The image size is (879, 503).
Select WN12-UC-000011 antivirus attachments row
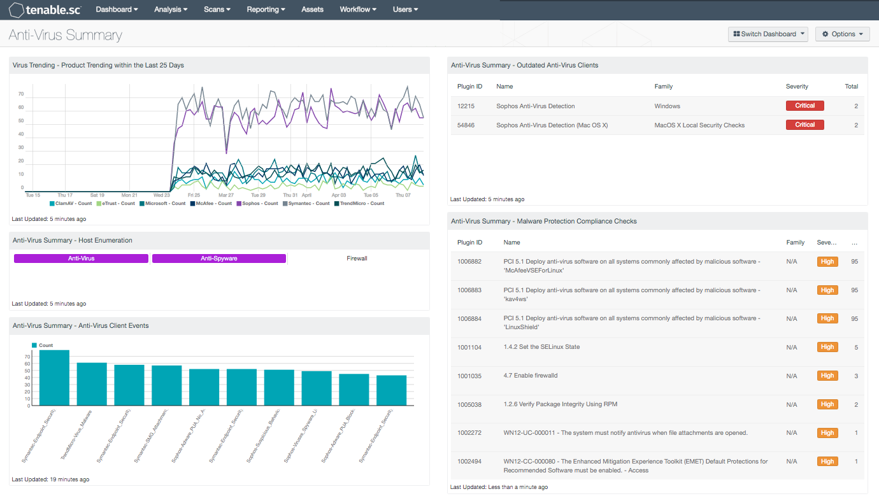tap(657, 438)
